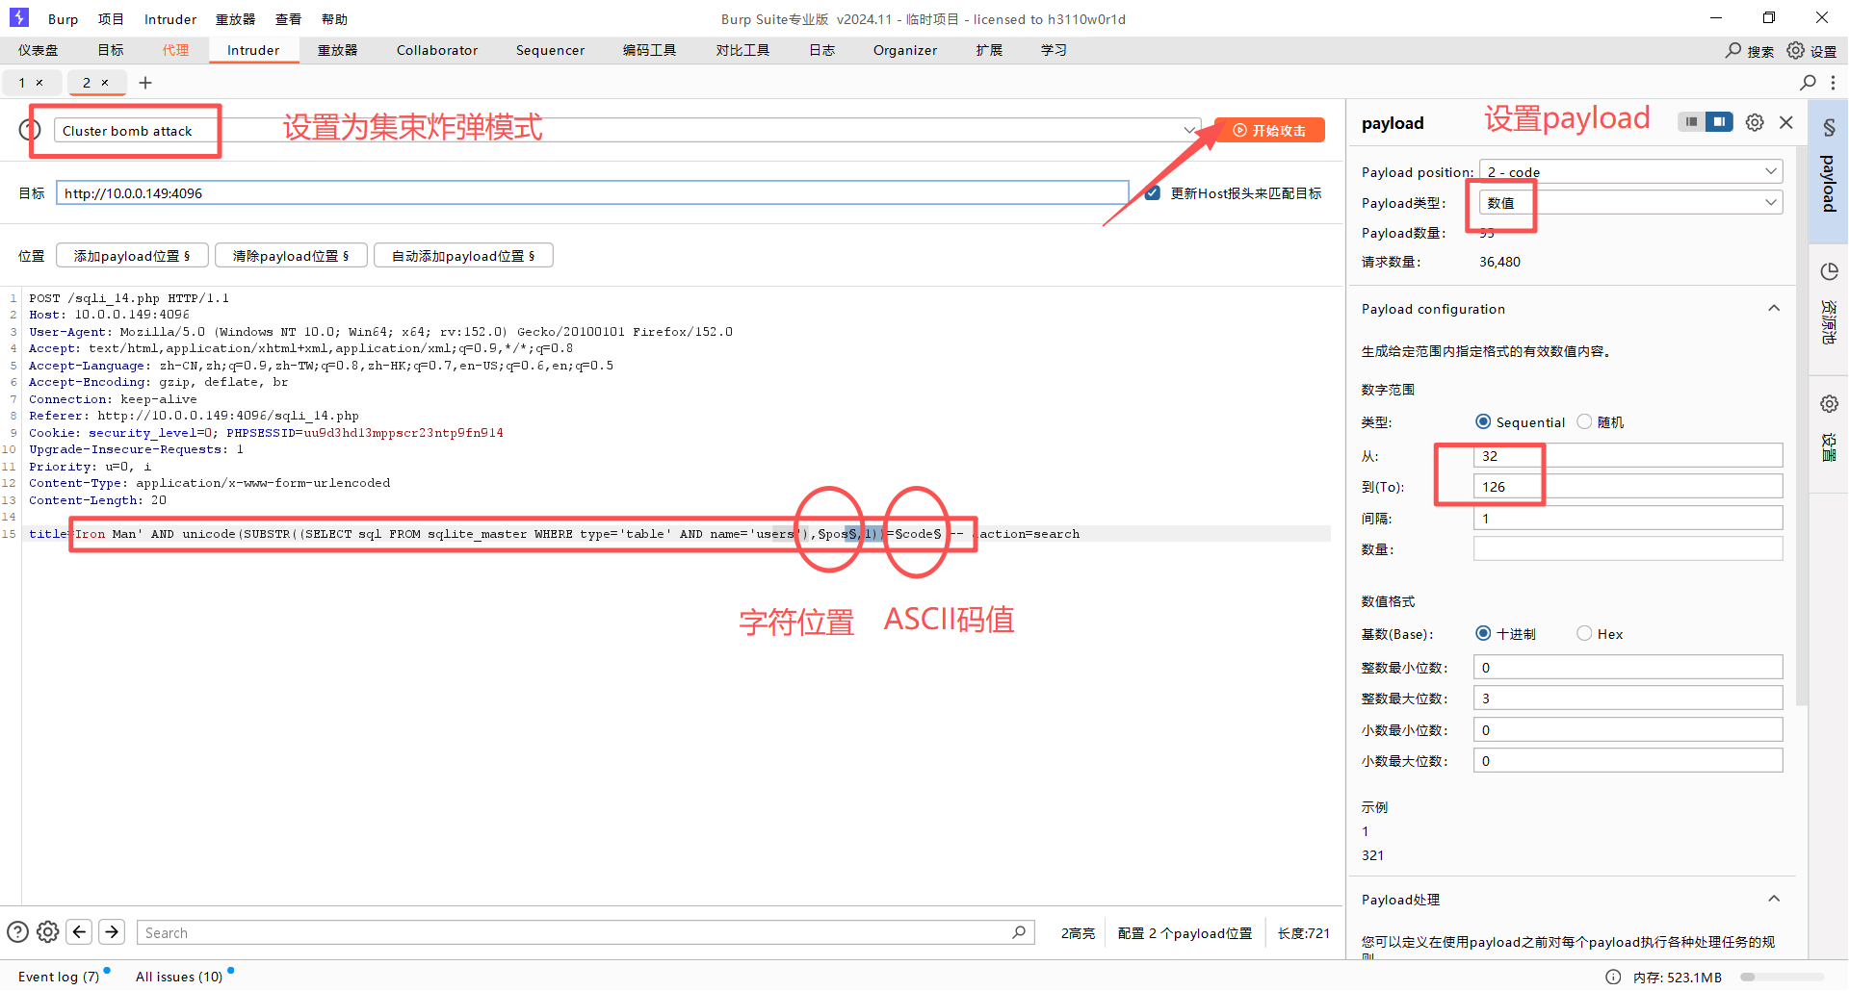1849x991 pixels.
Task: Open the Intruder menu in menu bar
Action: [x=170, y=19]
